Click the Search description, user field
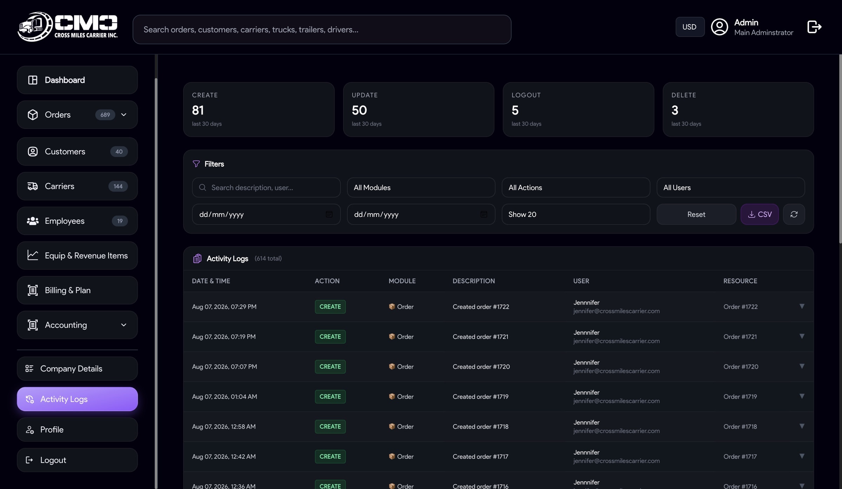The width and height of the screenshot is (842, 489). click(x=266, y=188)
